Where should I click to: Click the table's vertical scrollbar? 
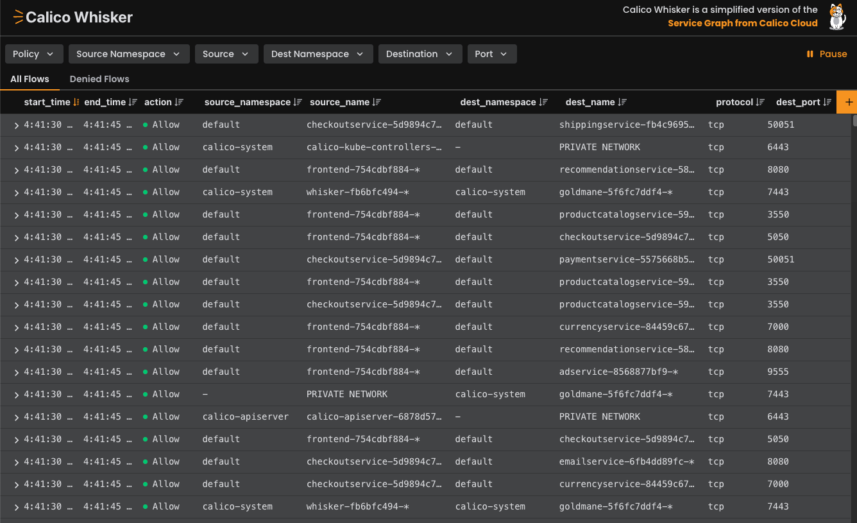coord(854,121)
